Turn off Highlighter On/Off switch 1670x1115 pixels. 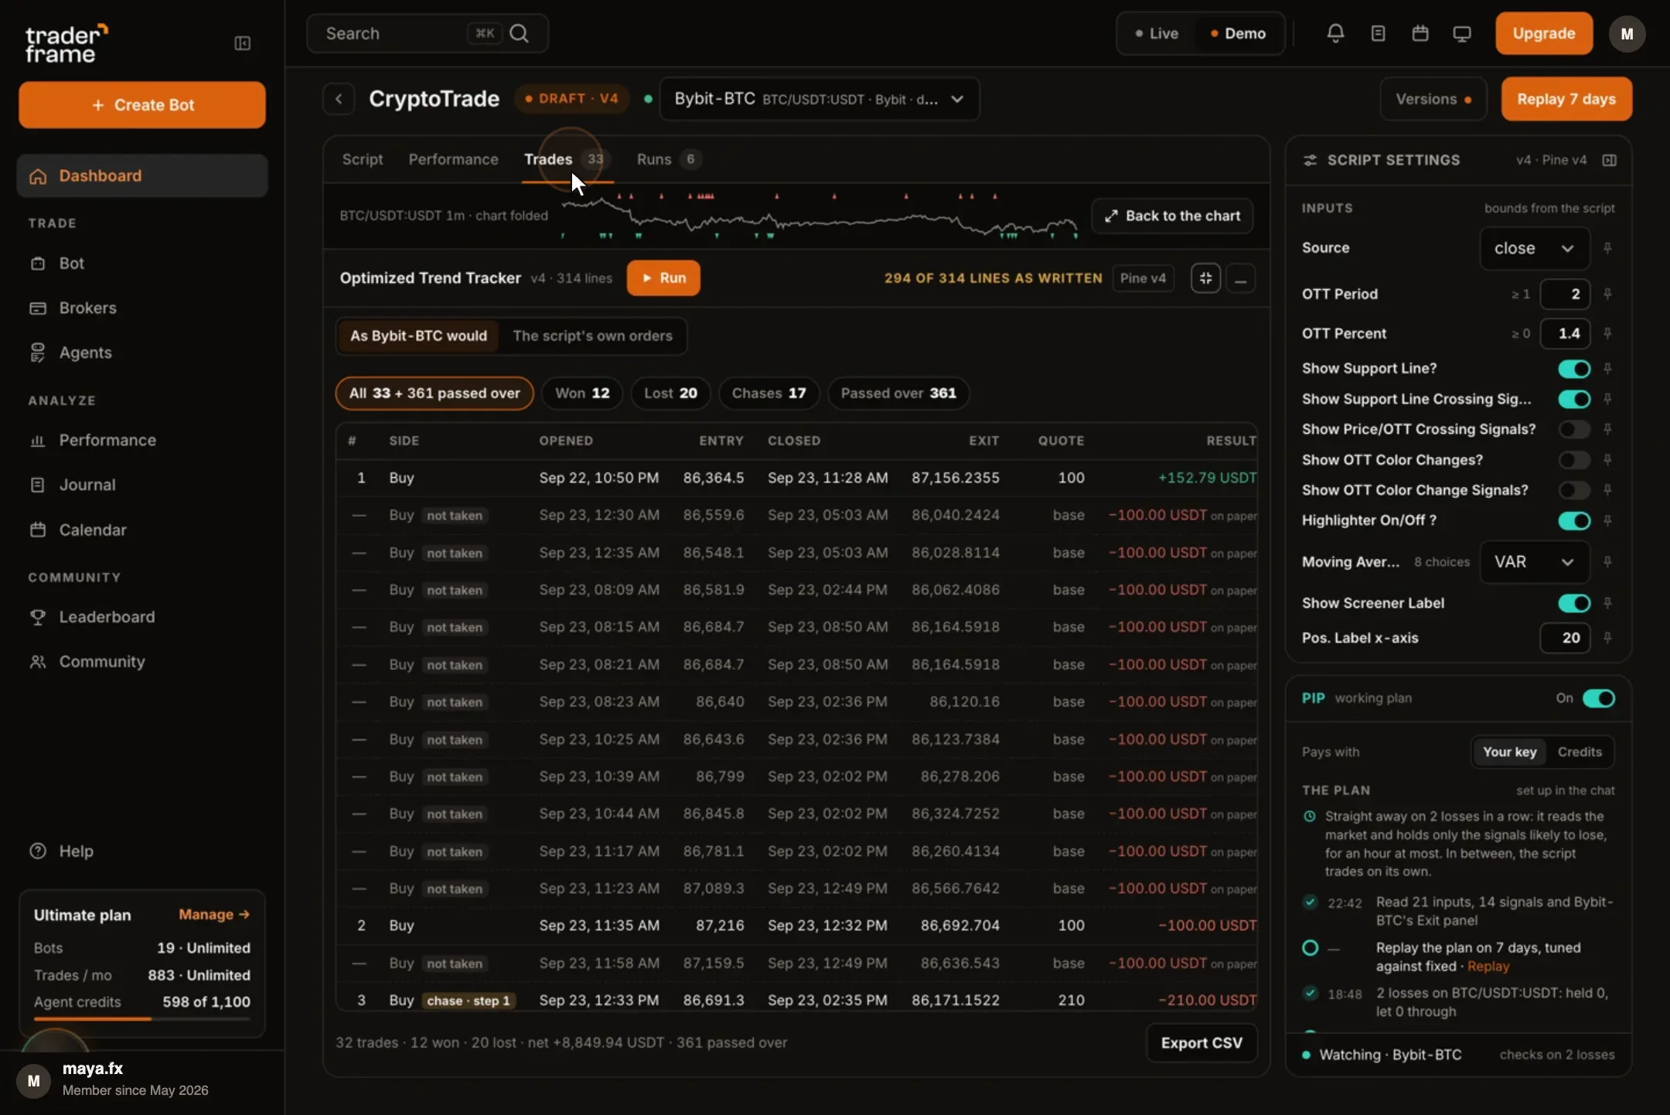[1574, 520]
